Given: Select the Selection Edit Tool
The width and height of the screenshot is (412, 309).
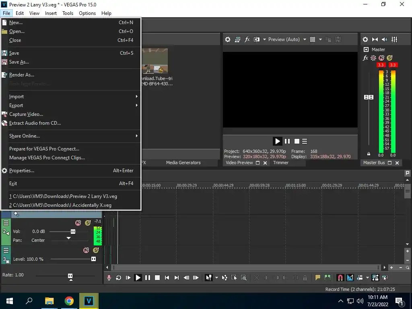Looking at the screenshot, I should (234, 278).
